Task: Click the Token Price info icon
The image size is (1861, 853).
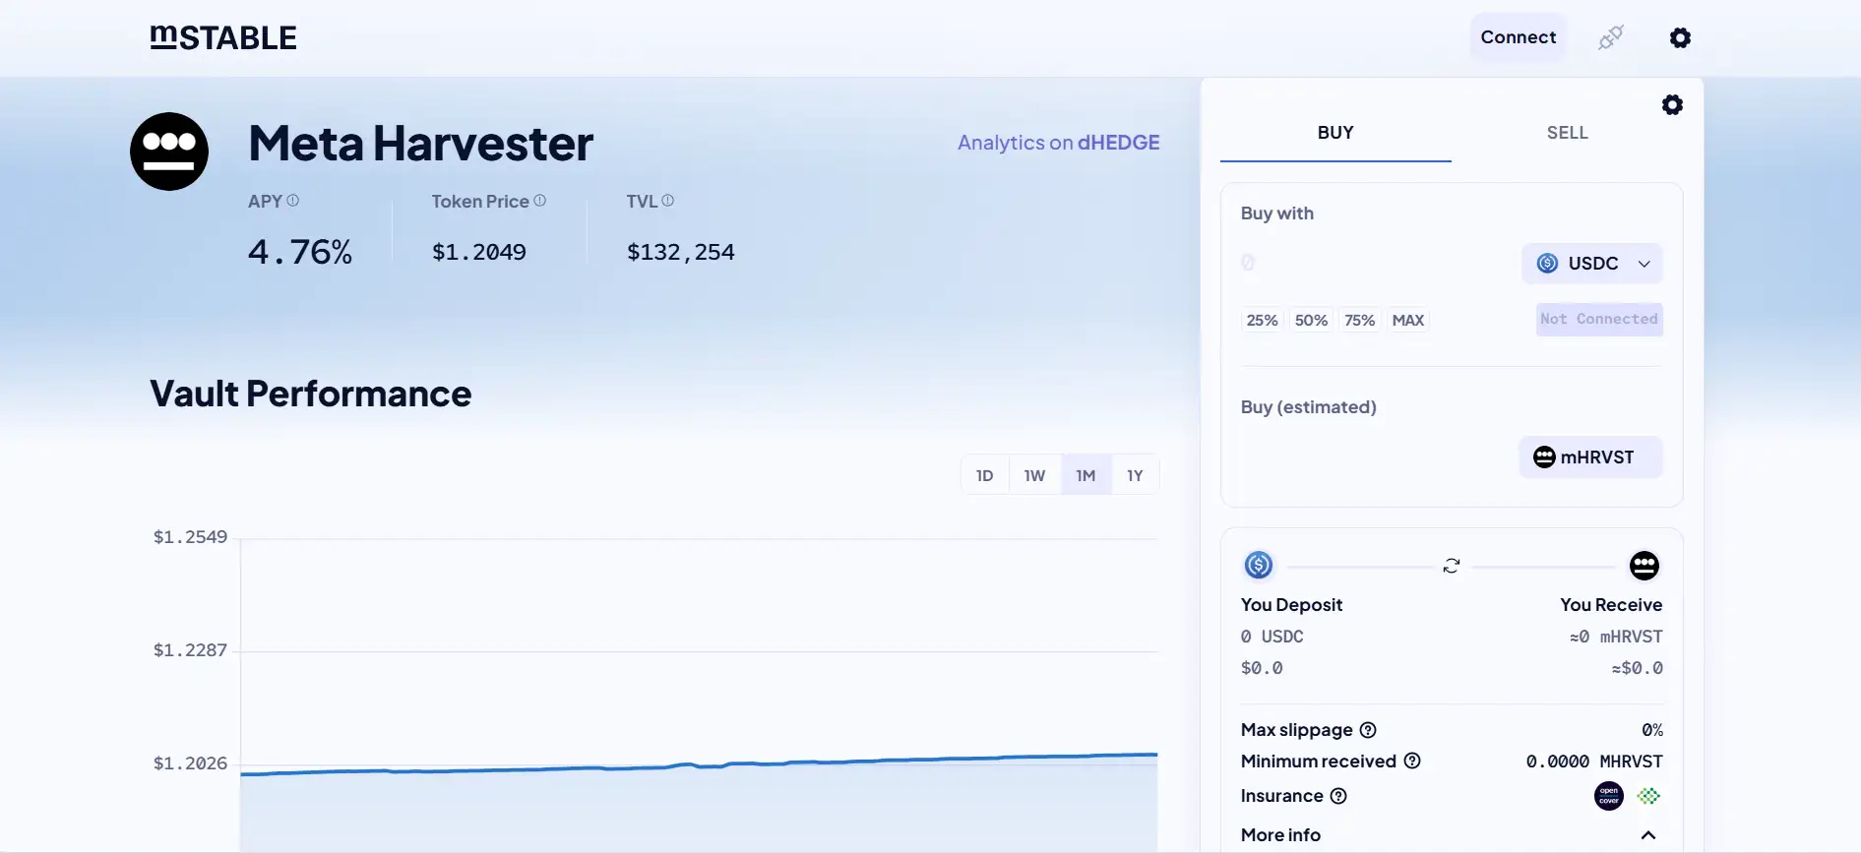Action: click(539, 201)
